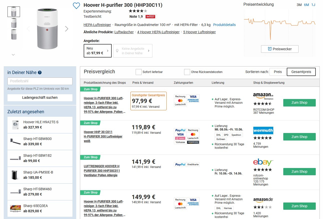
Task: Open similar products link Luftwäscher
Action: point(124,32)
